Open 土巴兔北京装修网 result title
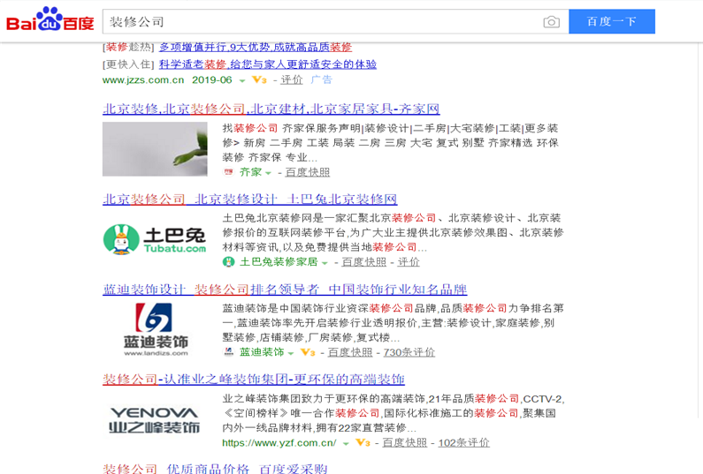The width and height of the screenshot is (703, 474). click(249, 199)
